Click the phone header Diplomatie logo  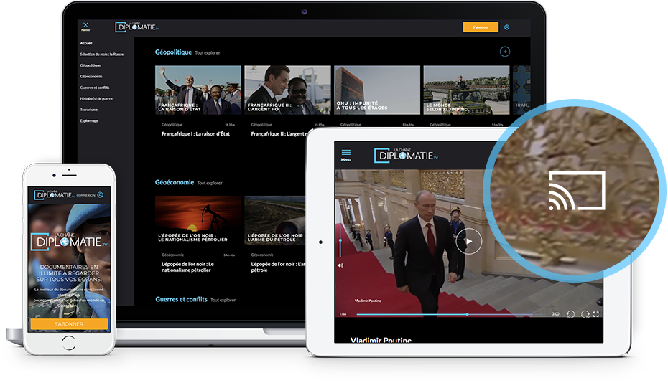click(x=54, y=195)
